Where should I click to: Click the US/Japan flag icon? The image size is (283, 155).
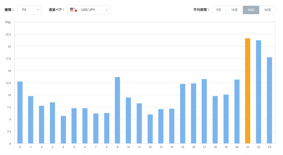pos(74,10)
